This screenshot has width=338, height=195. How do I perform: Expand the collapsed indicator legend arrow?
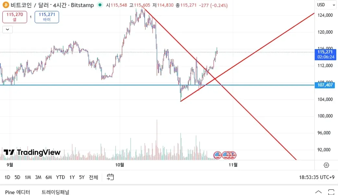pyautogui.click(x=7, y=30)
